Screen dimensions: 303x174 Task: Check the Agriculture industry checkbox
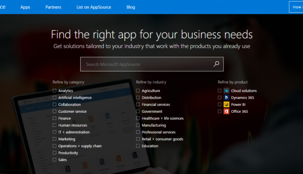138,91
